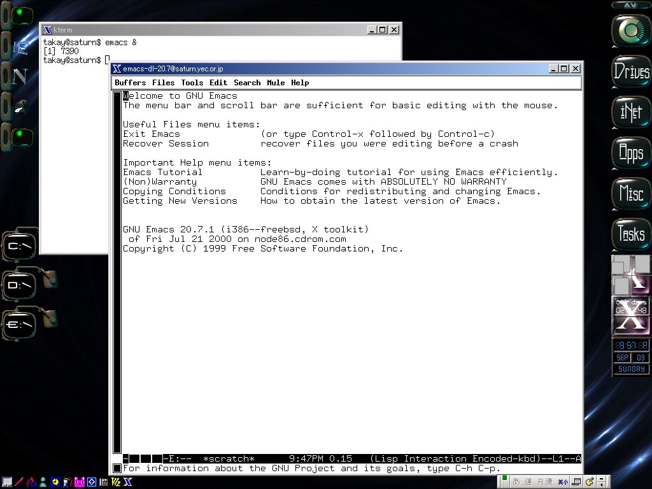The image size is (652, 489).
Task: Click the Misc button in side dock
Action: [x=632, y=193]
